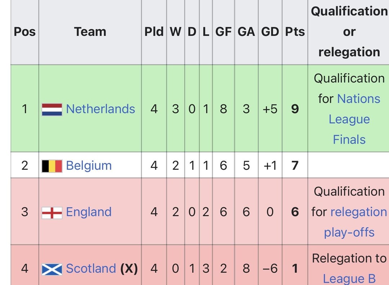Viewport: 389px width, 285px height.
Task: Open the Netherlands team link
Action: pyautogui.click(x=100, y=109)
